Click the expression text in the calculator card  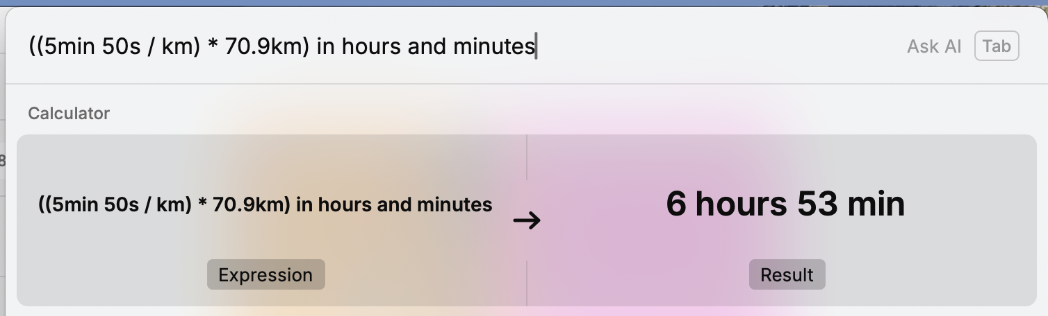click(265, 204)
